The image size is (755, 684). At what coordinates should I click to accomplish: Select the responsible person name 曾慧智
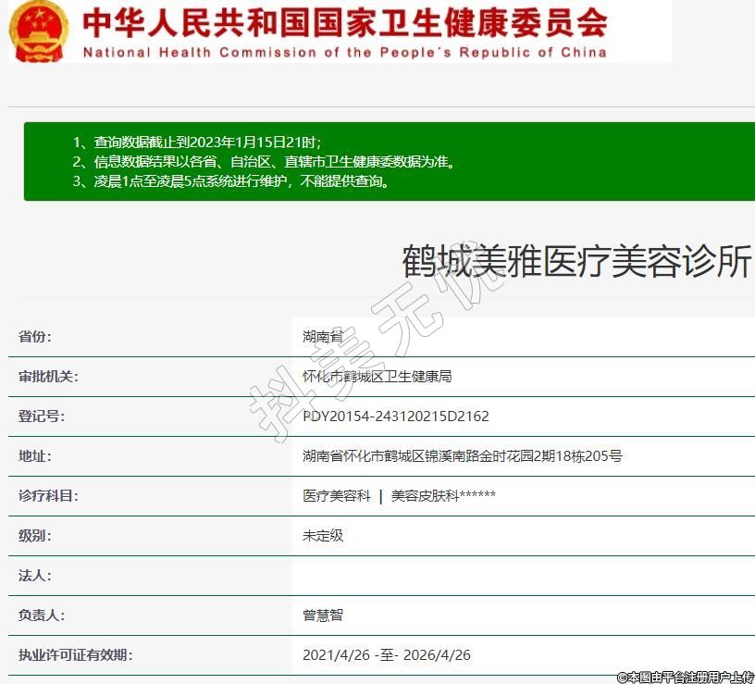click(323, 616)
